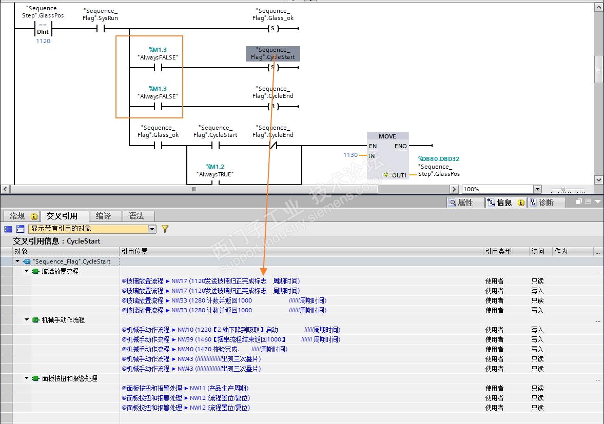Adjust the editor zoom slider
The image size is (604, 424).
coord(563,189)
